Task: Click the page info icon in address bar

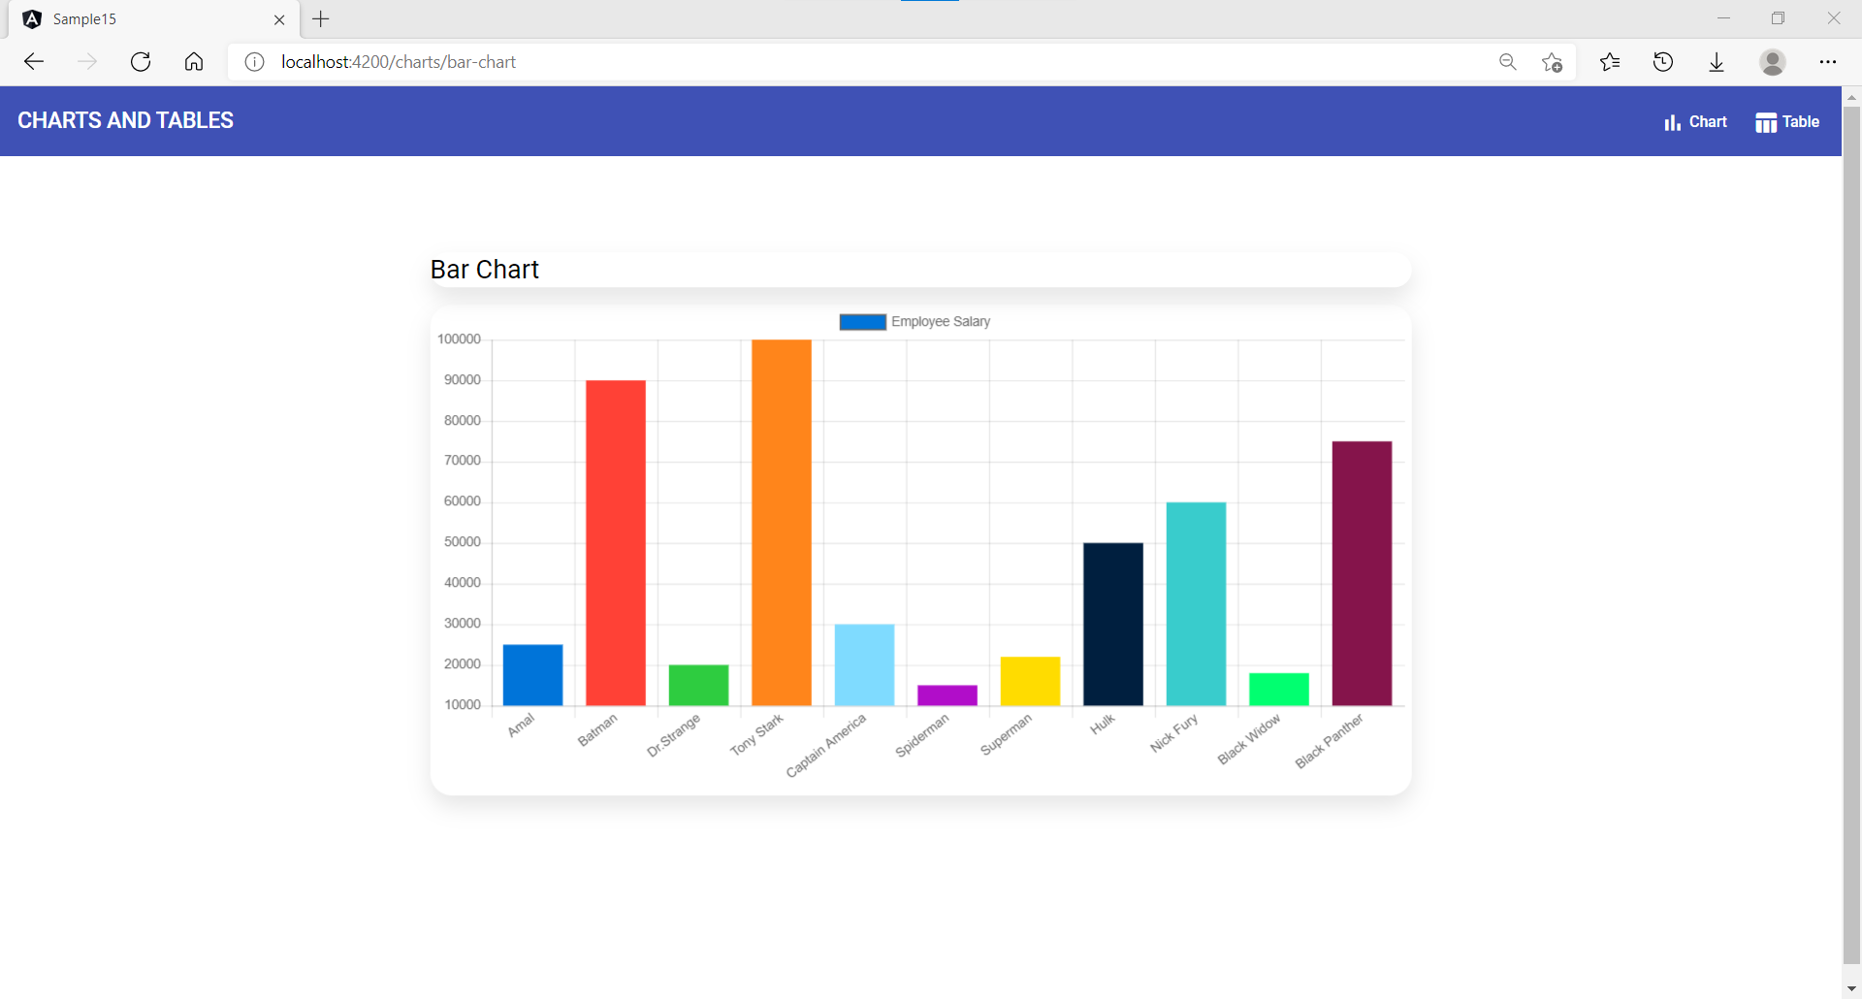Action: point(254,61)
